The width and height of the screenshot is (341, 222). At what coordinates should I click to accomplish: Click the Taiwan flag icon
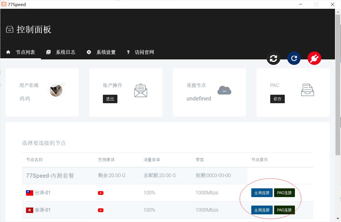(30, 193)
